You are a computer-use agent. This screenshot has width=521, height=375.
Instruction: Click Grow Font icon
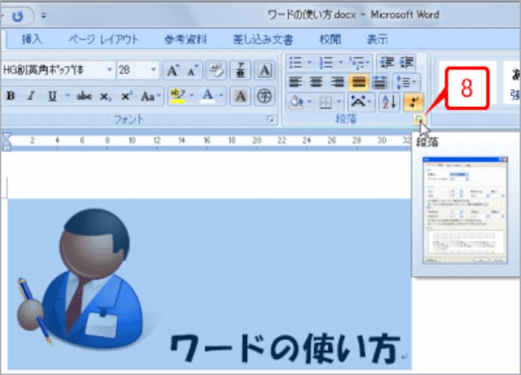coord(173,70)
